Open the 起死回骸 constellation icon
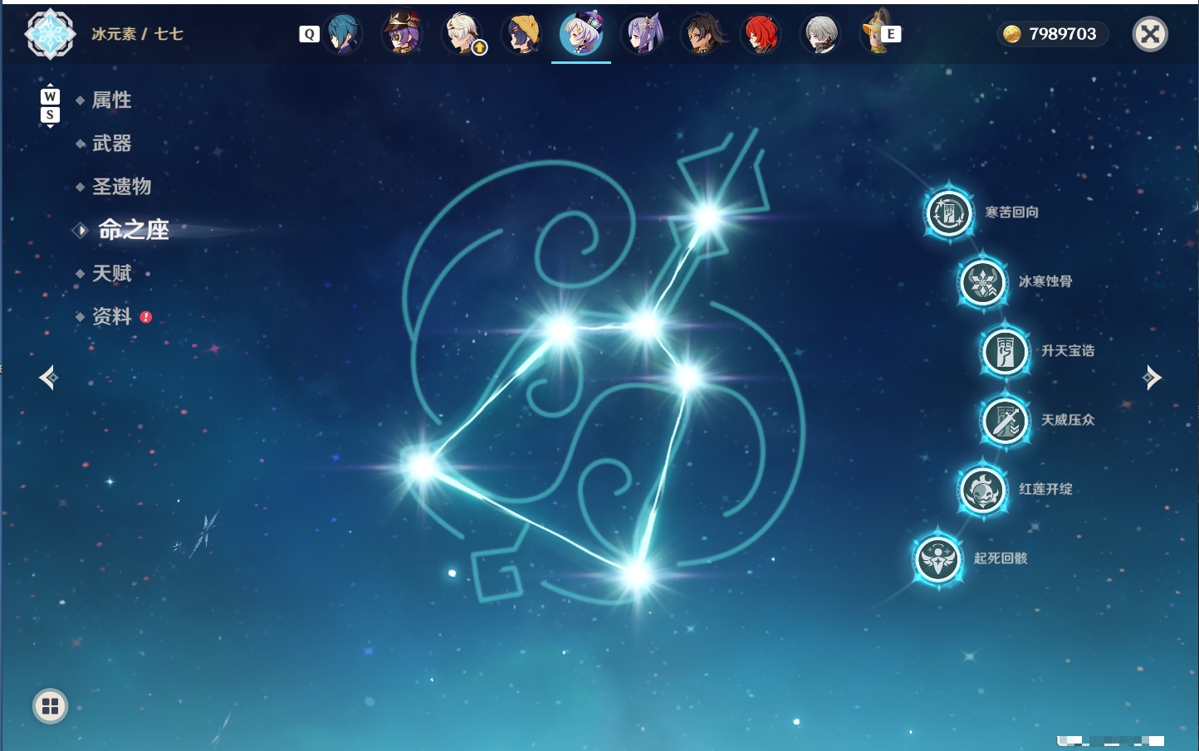The height and width of the screenshot is (751, 1199). coord(938,558)
